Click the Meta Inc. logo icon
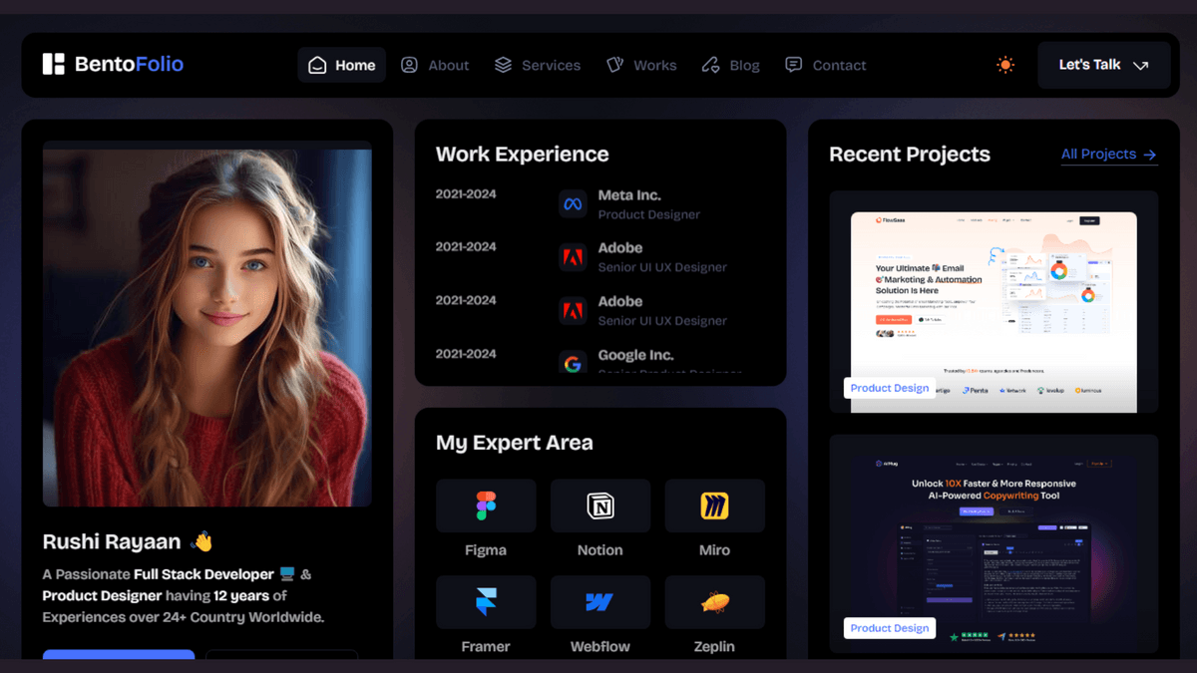1197x673 pixels. coord(573,204)
